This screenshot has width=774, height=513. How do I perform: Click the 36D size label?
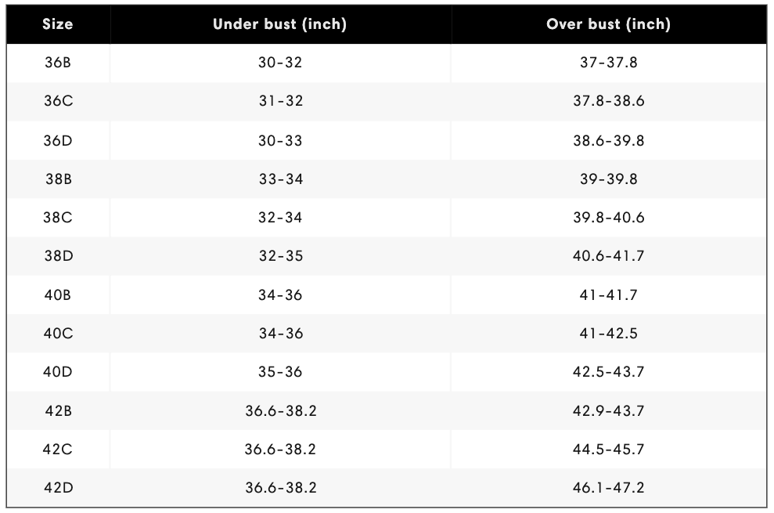tap(58, 140)
